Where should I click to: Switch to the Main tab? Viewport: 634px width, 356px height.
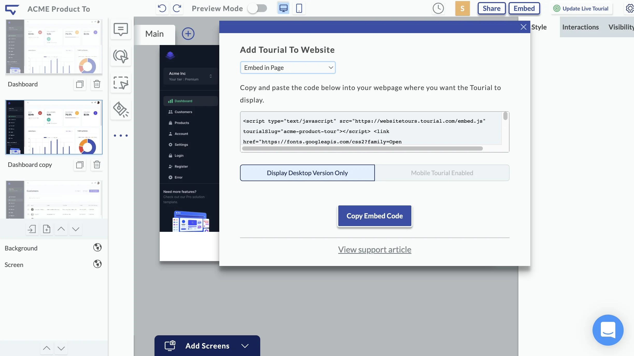coord(154,34)
